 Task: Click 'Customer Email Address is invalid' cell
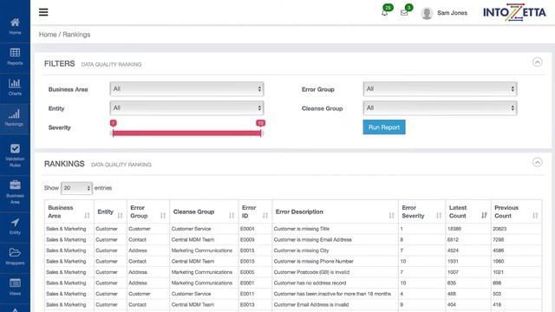point(311,304)
